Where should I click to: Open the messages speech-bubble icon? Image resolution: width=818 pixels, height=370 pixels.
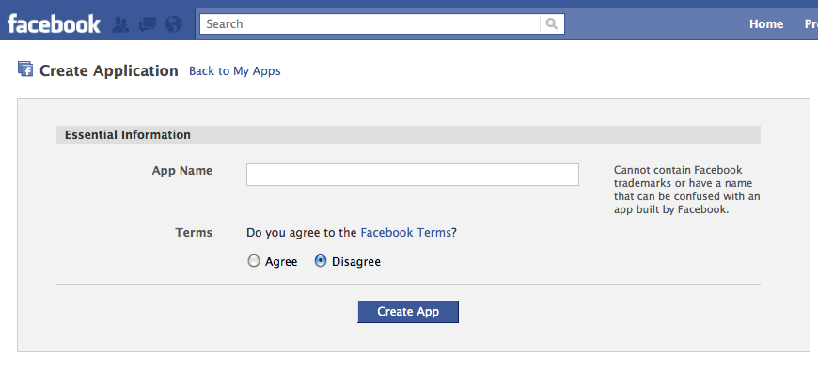148,24
